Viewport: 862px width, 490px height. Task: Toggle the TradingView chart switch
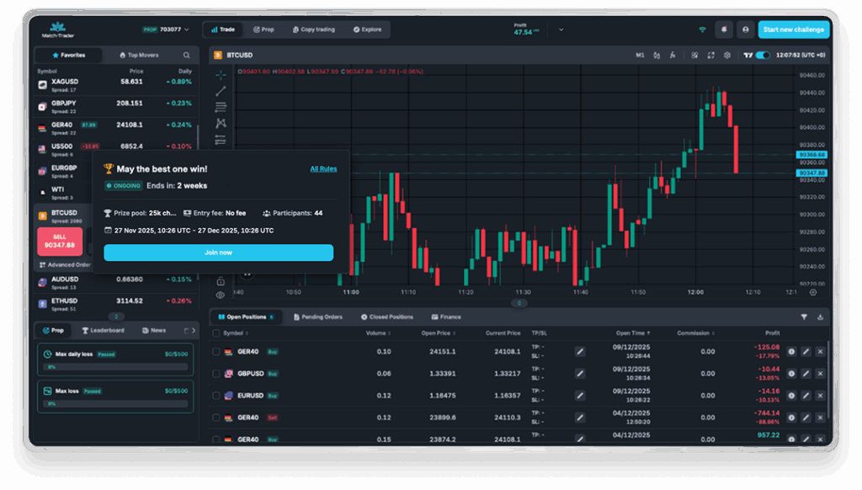point(763,55)
